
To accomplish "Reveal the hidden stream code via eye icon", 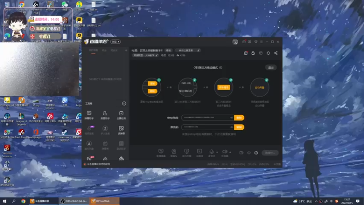I will [x=231, y=127].
